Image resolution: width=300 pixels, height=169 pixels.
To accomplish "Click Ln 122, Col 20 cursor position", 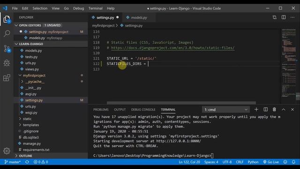I will pos(189,162).
